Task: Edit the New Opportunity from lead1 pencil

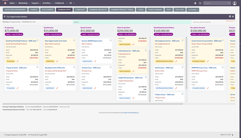Action: tap(57, 61)
